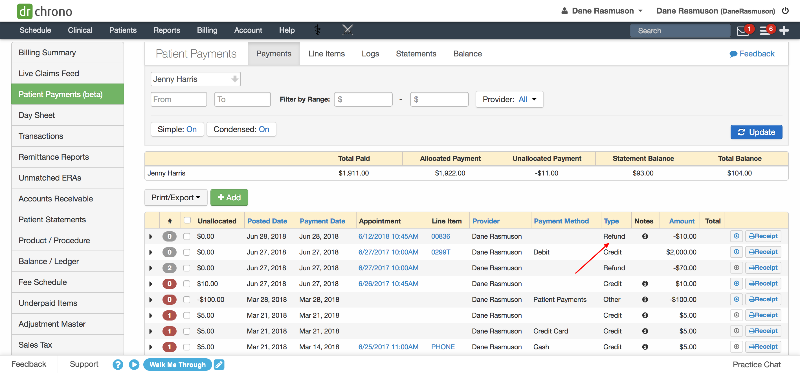Click download icon in $2,000.00 row

pyautogui.click(x=736, y=252)
